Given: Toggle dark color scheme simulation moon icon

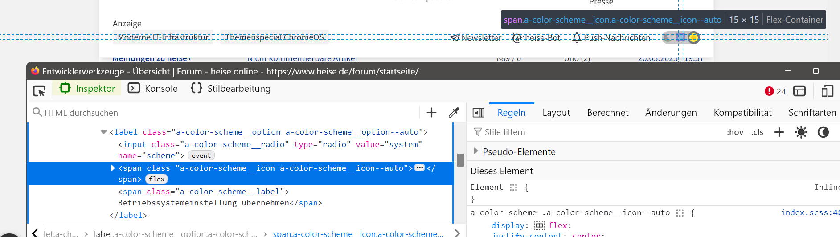Looking at the screenshot, I should (823, 132).
